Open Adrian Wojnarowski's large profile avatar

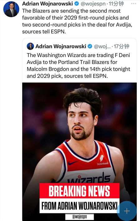click(11, 10)
